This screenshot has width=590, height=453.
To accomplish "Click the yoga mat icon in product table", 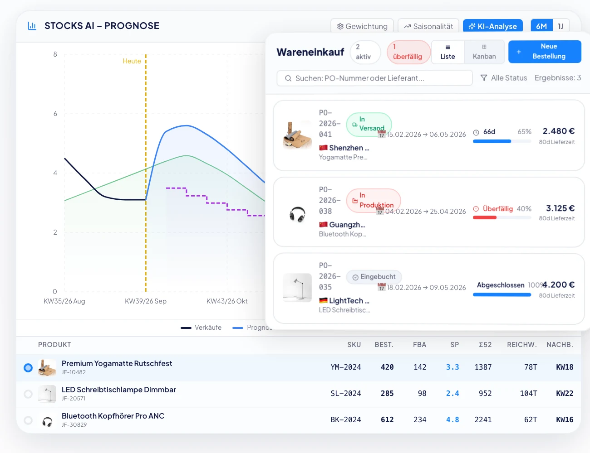I will (x=47, y=368).
